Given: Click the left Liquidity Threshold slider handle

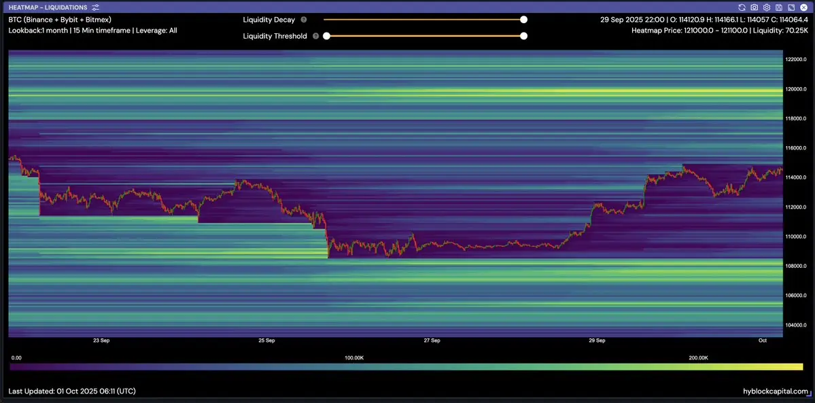Looking at the screenshot, I should [x=326, y=36].
